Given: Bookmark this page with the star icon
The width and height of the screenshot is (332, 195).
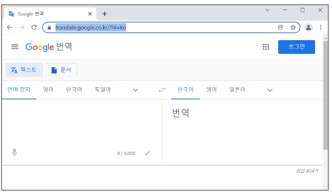Looking at the screenshot, I should [293, 27].
